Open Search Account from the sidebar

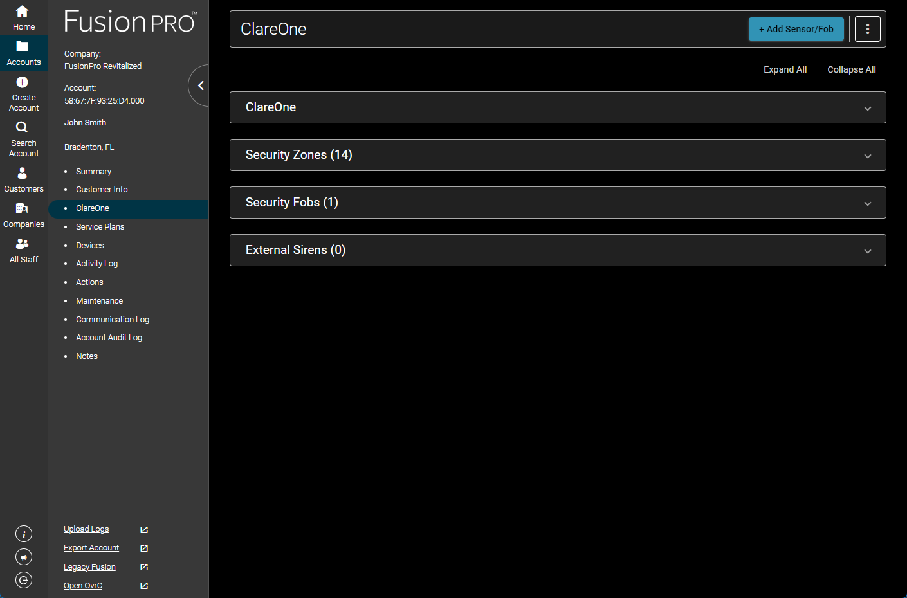tap(23, 137)
